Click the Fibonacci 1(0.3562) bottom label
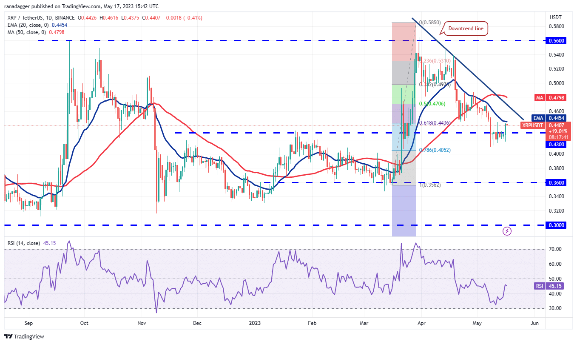Image resolution: width=577 pixels, height=344 pixels. click(431, 185)
